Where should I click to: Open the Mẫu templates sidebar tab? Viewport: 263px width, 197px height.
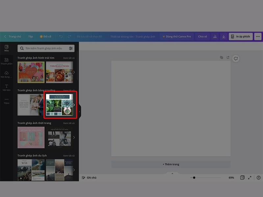click(x=7, y=48)
